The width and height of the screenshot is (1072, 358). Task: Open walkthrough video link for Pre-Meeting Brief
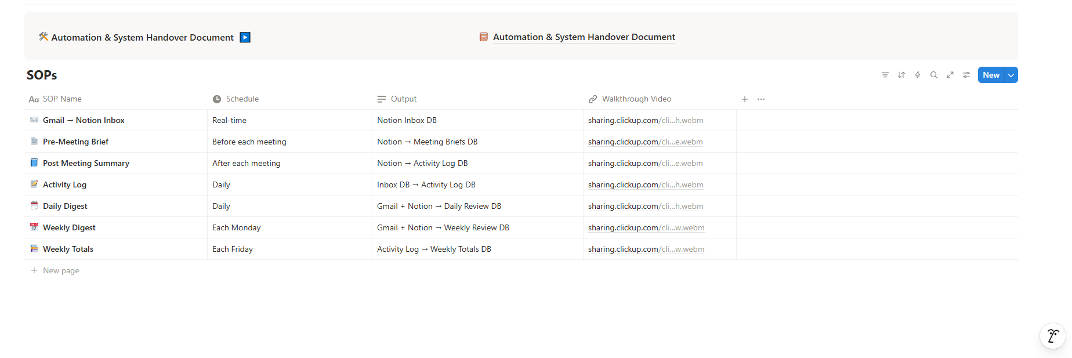(646, 142)
